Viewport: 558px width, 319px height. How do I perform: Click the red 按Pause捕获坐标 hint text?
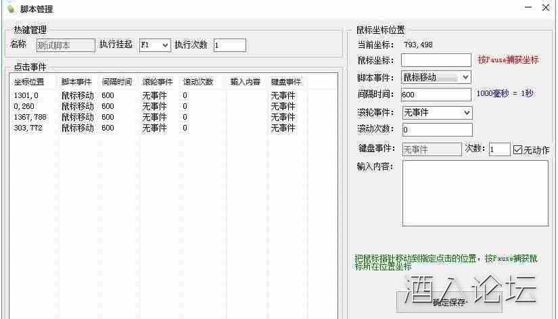508,59
